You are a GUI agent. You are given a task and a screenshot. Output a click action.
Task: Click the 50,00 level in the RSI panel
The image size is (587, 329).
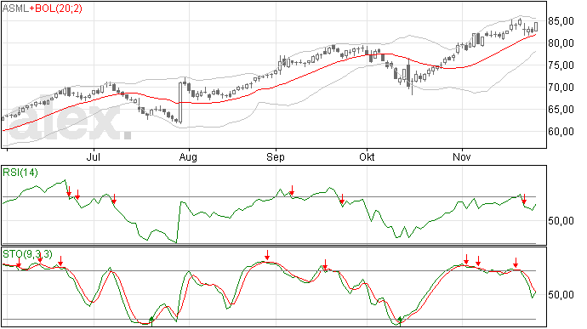tap(561, 221)
